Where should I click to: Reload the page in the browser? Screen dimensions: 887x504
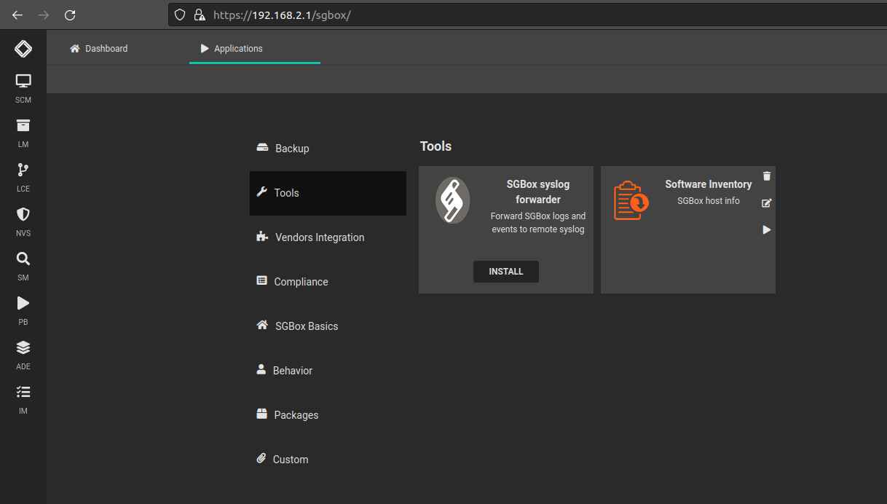pos(70,15)
